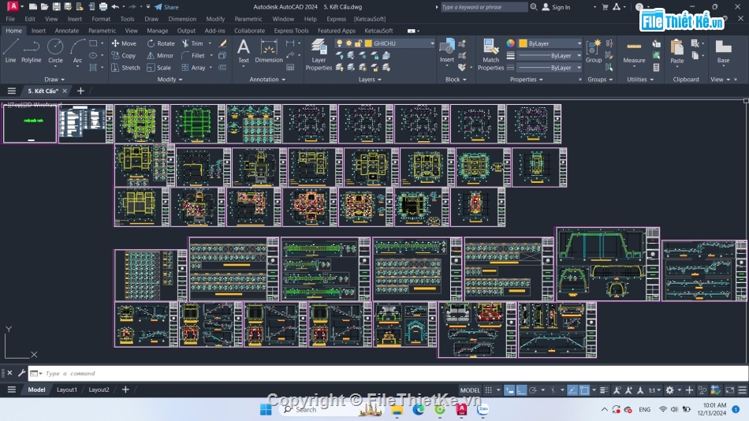Toggle 2D object snap in status bar

[584, 390]
